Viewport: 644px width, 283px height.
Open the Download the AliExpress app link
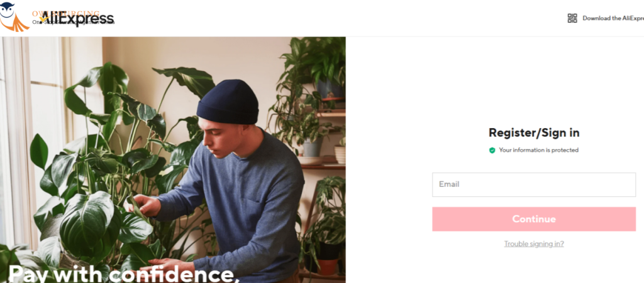pyautogui.click(x=613, y=18)
